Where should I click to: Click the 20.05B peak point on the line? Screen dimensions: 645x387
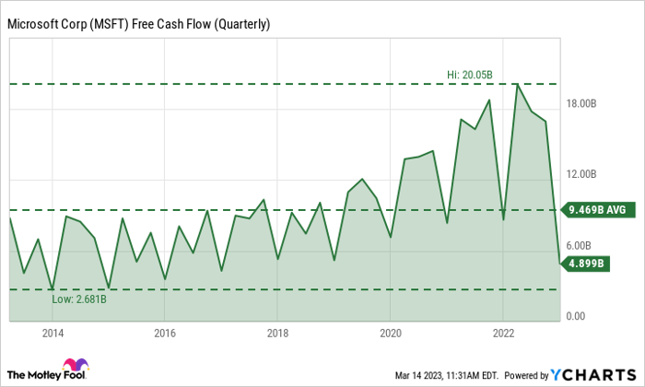click(x=517, y=84)
